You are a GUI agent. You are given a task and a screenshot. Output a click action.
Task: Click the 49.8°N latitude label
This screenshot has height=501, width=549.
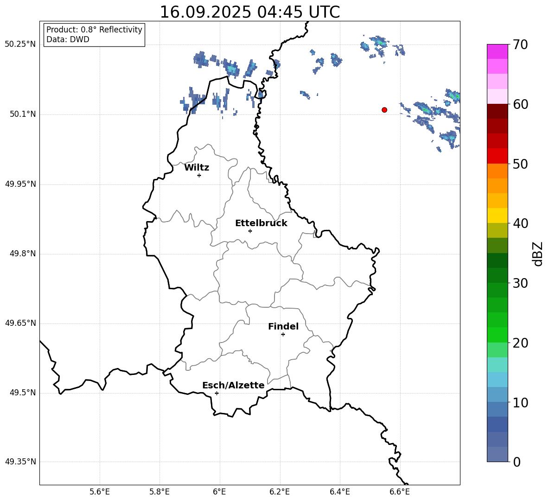23,254
